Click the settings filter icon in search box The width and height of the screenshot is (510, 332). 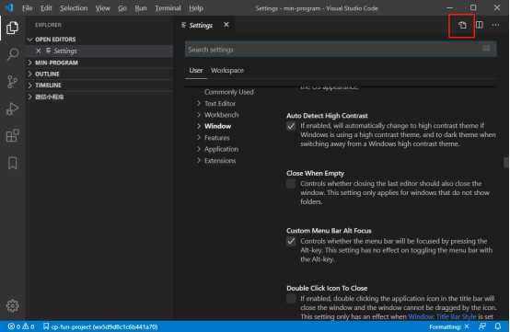486,49
